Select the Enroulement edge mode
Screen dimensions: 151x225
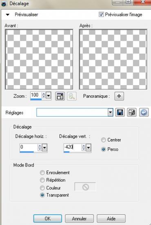tap(42, 173)
